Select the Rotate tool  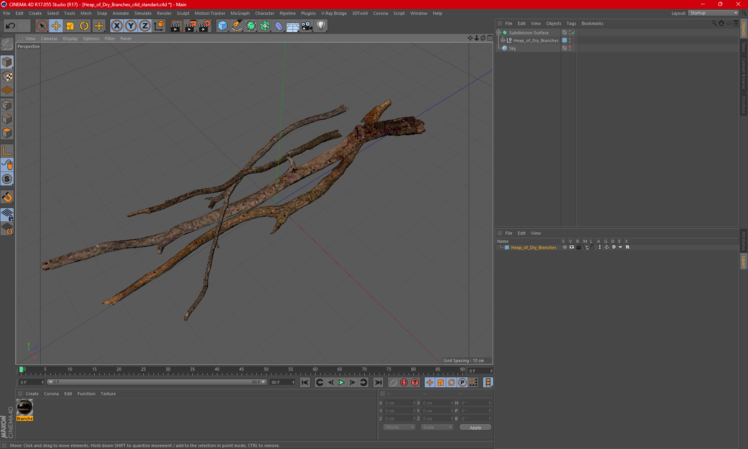coord(84,26)
